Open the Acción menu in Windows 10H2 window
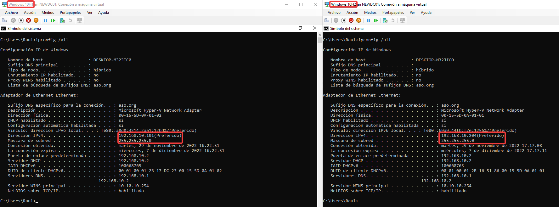 [352, 13]
